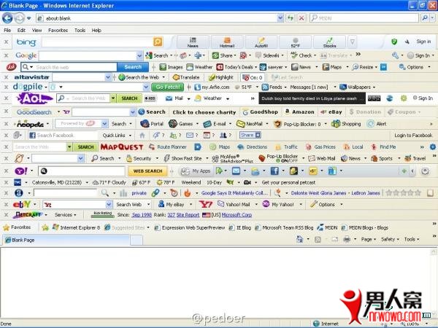Open the Page dropdown in IE command bar
This screenshot has width=438, height=328.
click(x=369, y=239)
